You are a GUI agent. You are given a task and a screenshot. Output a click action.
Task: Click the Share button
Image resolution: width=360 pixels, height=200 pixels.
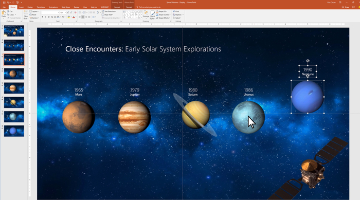[x=345, y=7]
